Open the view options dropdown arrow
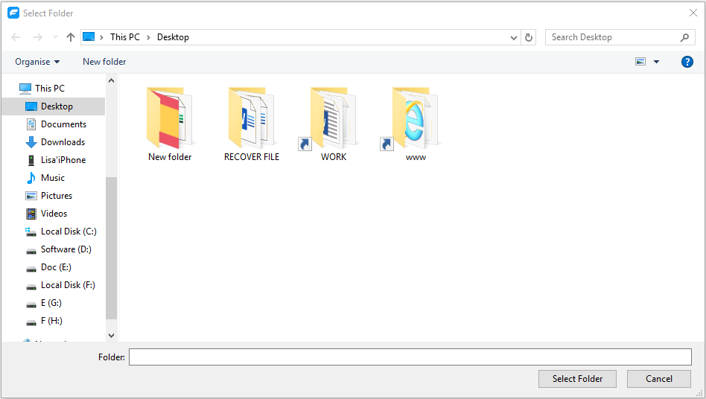Screen dimensions: 706x399 coord(656,62)
